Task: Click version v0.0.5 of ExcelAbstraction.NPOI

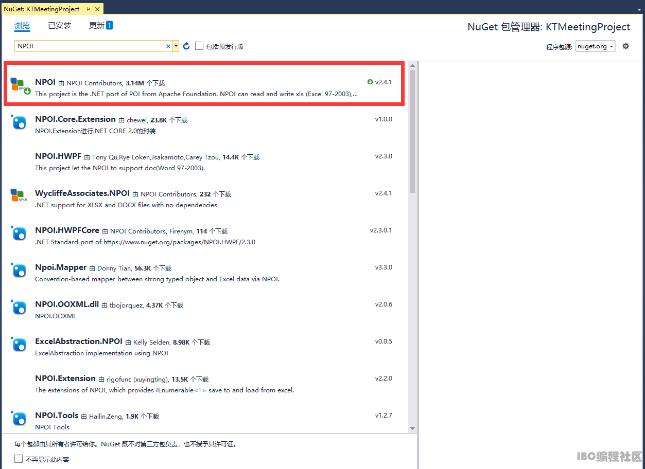Action: pyautogui.click(x=383, y=341)
